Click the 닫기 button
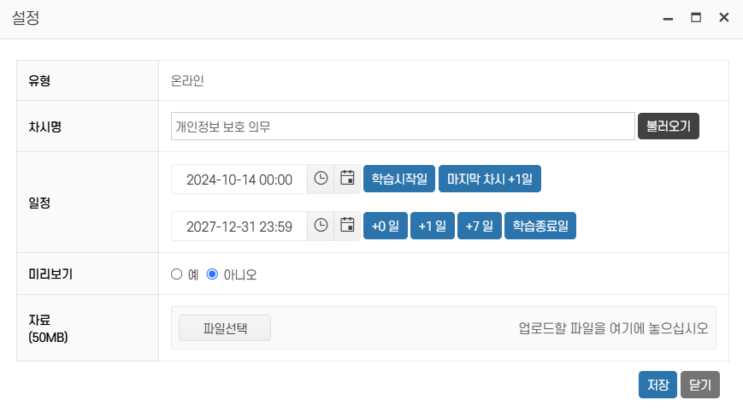 pyautogui.click(x=700, y=385)
